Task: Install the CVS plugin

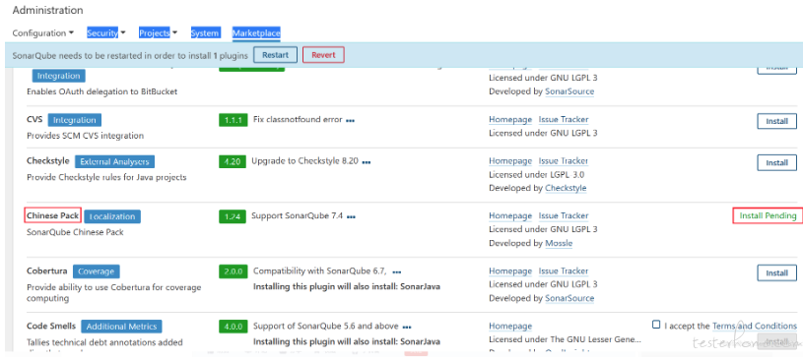Action: point(776,122)
